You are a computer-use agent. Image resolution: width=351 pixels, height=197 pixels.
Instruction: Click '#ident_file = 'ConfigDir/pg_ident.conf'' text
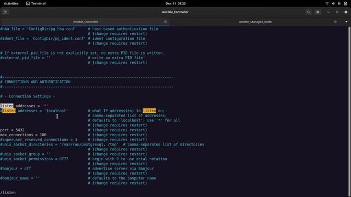click(43, 39)
